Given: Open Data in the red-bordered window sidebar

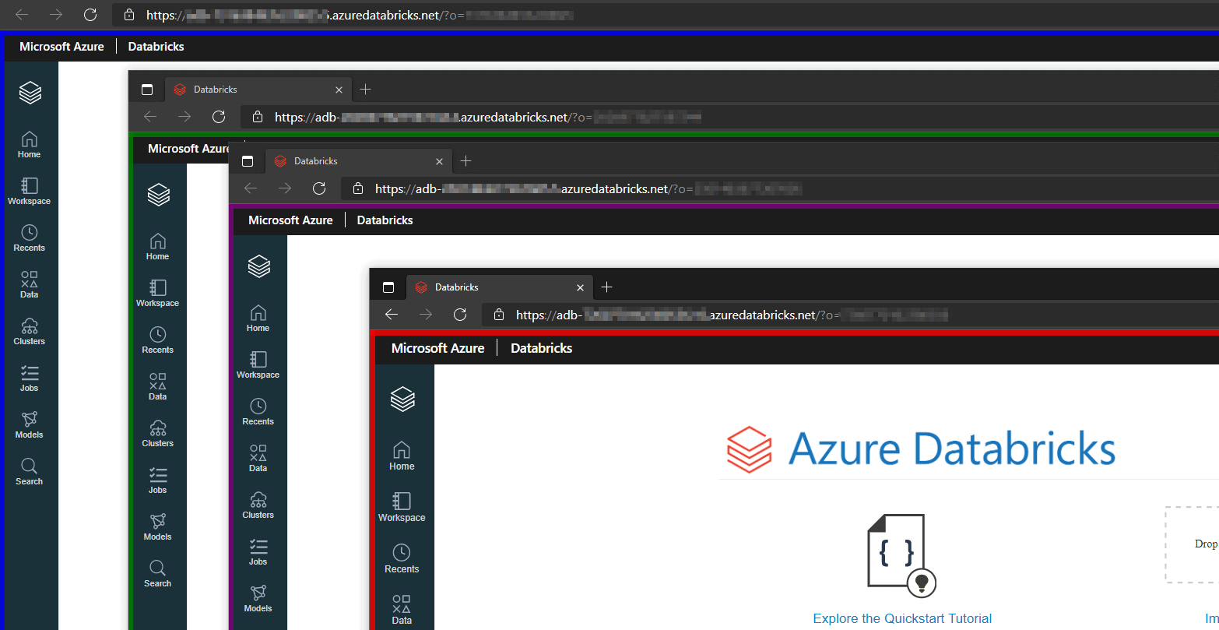Looking at the screenshot, I should (x=402, y=611).
